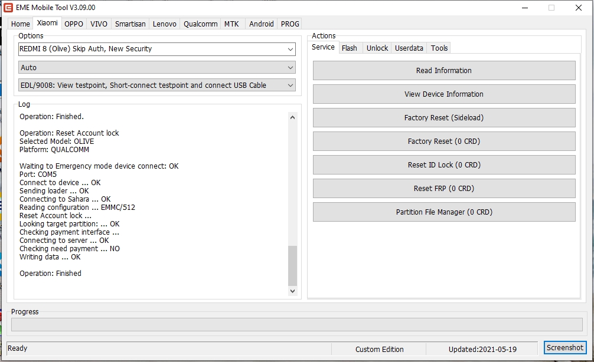Switch to the Smartisan tab
This screenshot has height=362, width=594.
tap(130, 24)
